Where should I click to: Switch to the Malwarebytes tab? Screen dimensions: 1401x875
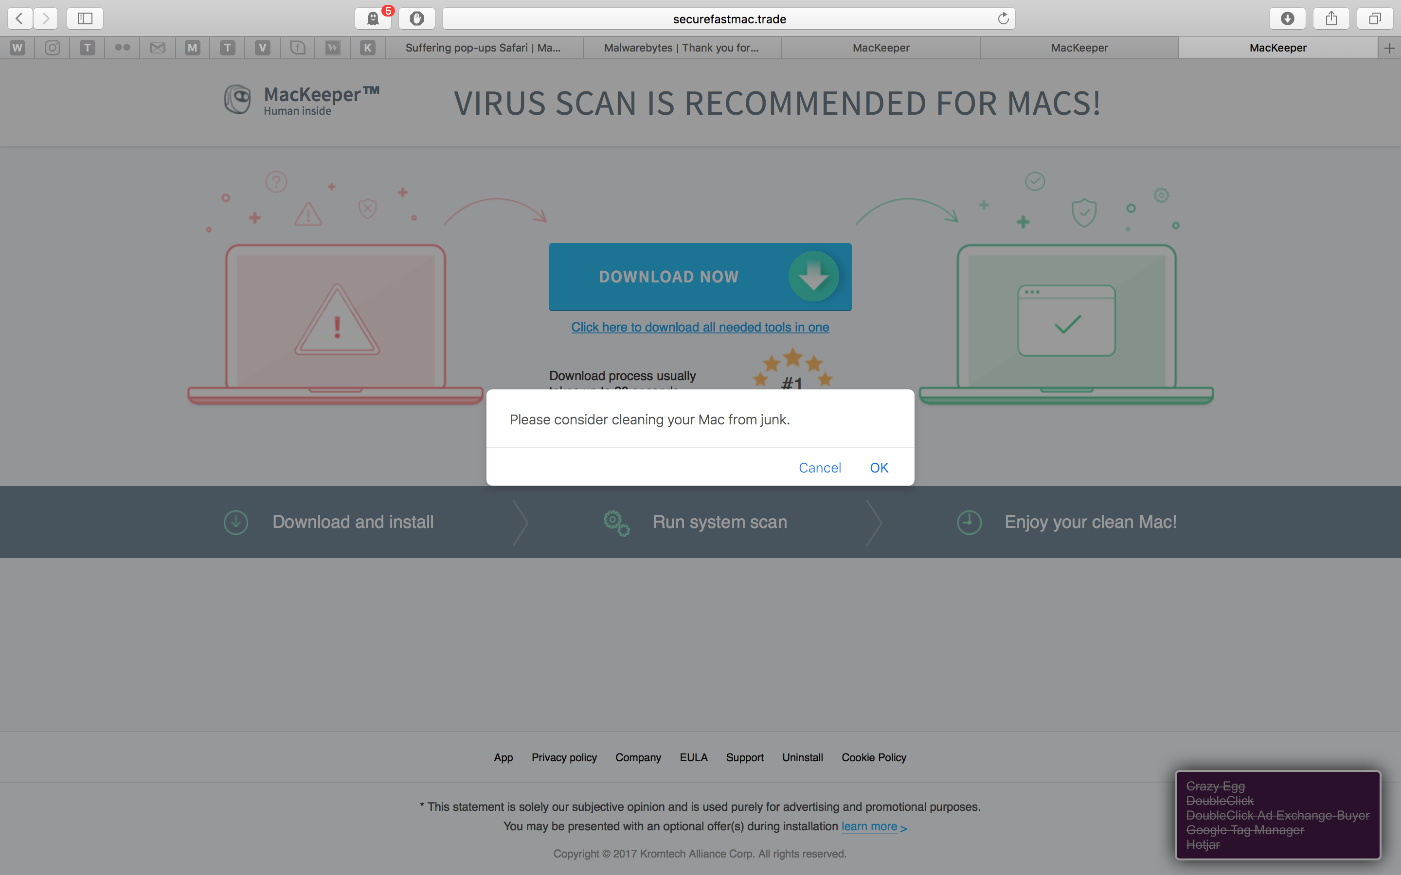[x=682, y=48]
